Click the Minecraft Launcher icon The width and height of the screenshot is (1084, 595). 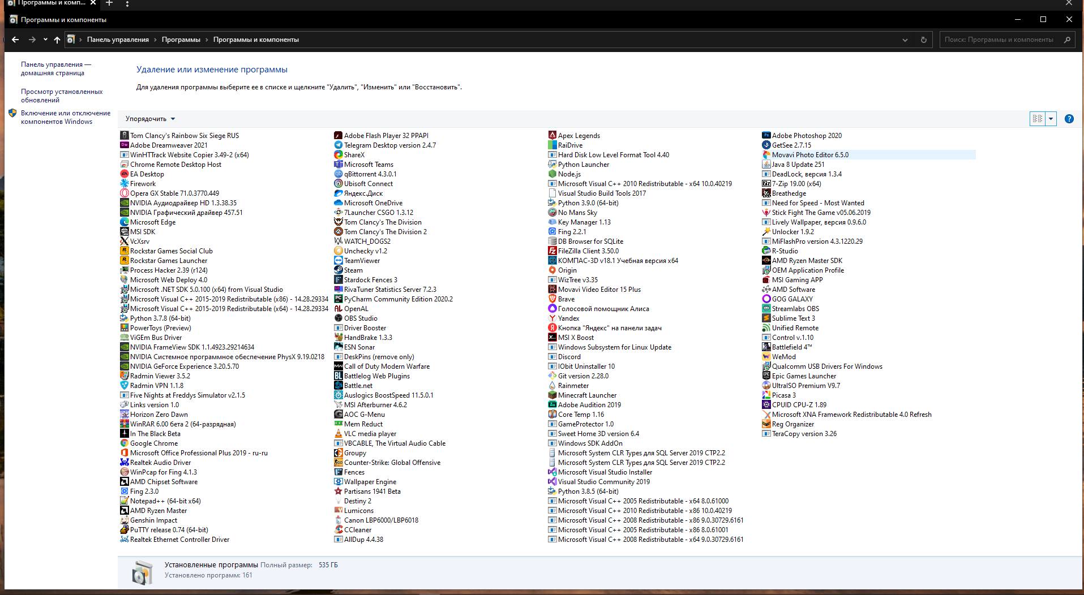tap(552, 395)
